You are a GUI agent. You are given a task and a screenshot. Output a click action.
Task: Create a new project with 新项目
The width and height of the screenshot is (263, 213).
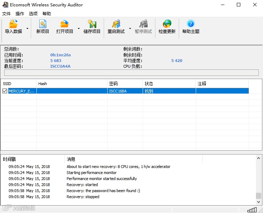click(x=42, y=27)
